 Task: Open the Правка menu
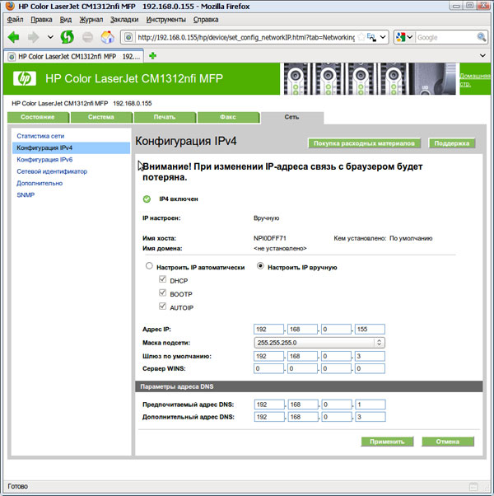point(41,20)
